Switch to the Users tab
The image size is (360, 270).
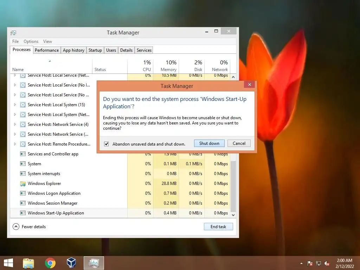pyautogui.click(x=111, y=50)
